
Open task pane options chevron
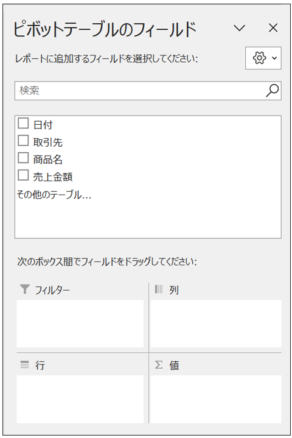(x=240, y=27)
